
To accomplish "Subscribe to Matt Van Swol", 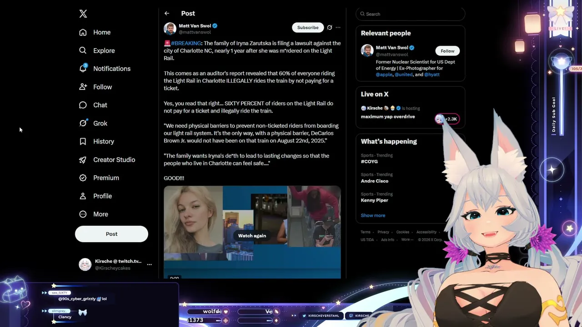I will [x=308, y=28].
